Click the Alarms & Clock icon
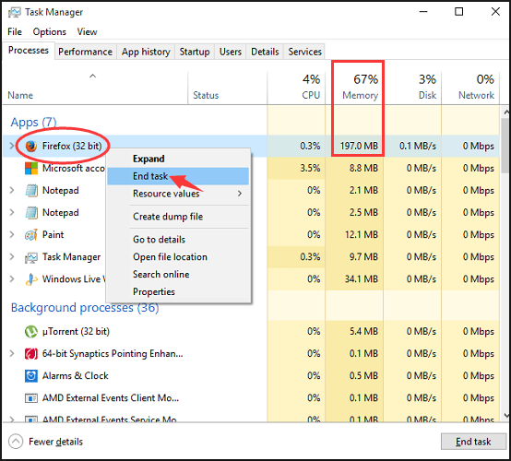Viewport: 511px width, 461px height. click(31, 376)
